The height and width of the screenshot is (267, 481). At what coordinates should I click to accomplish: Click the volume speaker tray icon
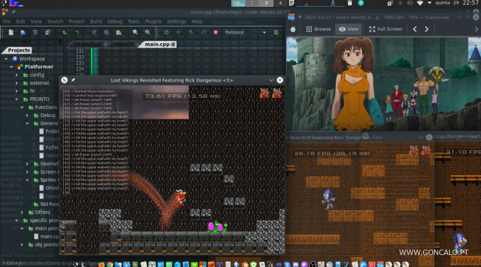[x=410, y=3]
